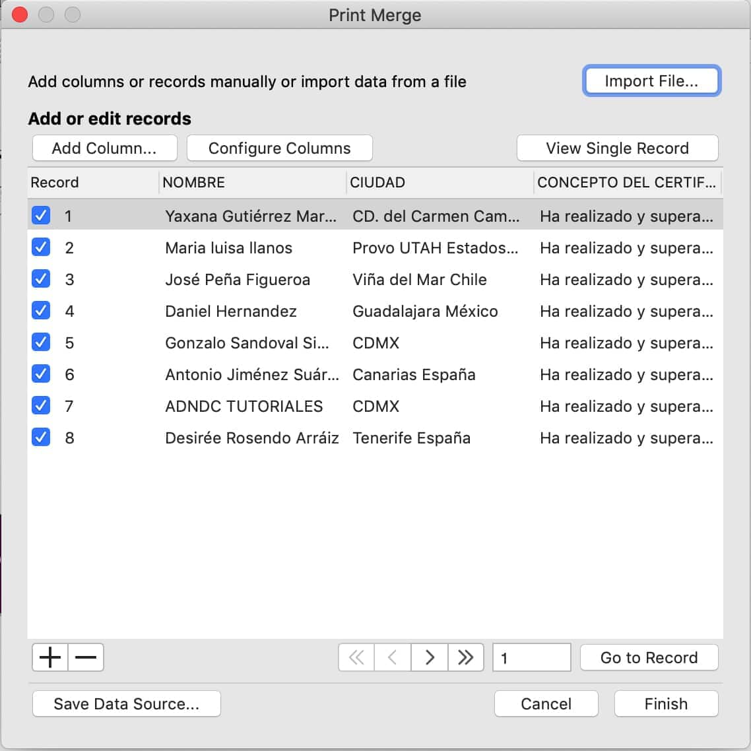Viewport: 751px width, 751px height.
Task: Click Go to Record
Action: coord(649,657)
